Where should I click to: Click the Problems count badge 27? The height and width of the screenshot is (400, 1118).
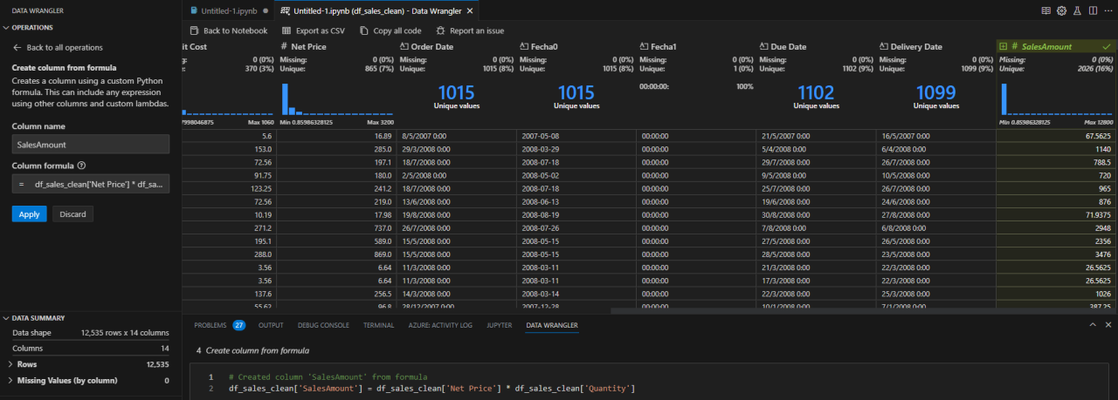tap(238, 325)
